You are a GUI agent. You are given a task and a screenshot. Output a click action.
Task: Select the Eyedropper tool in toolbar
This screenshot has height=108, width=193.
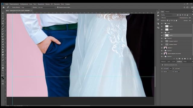pos(3,26)
